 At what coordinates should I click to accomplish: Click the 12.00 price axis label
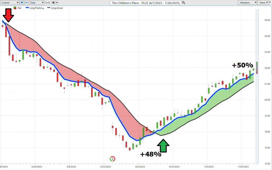tap(267, 164)
